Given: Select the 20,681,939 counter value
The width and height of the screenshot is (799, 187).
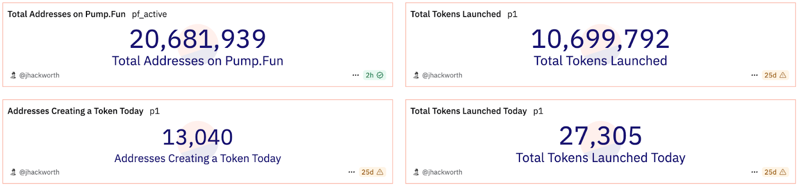Looking at the screenshot, I should 198,39.
